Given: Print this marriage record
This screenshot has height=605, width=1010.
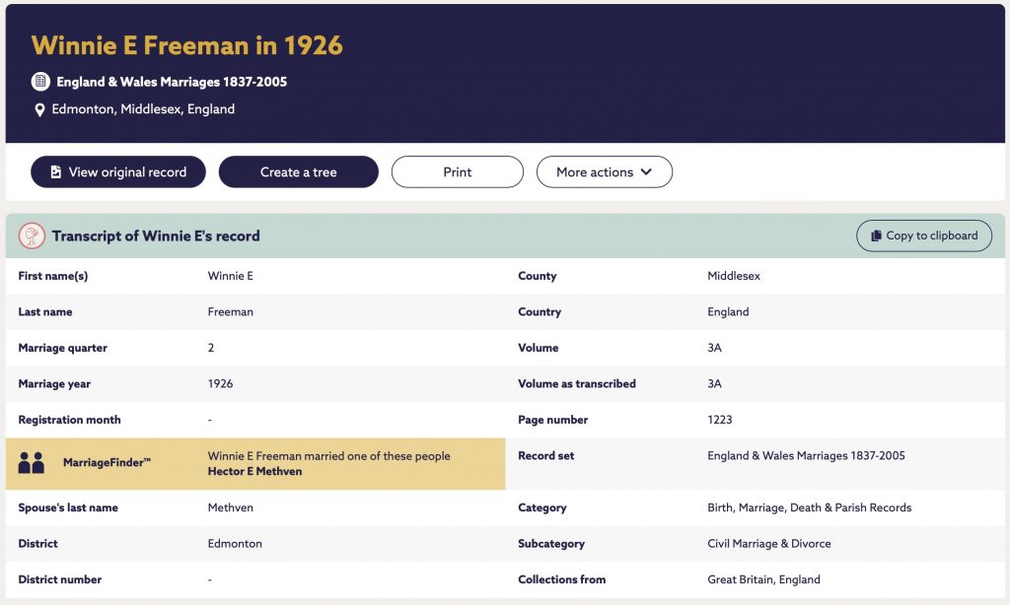Looking at the screenshot, I should click(458, 171).
